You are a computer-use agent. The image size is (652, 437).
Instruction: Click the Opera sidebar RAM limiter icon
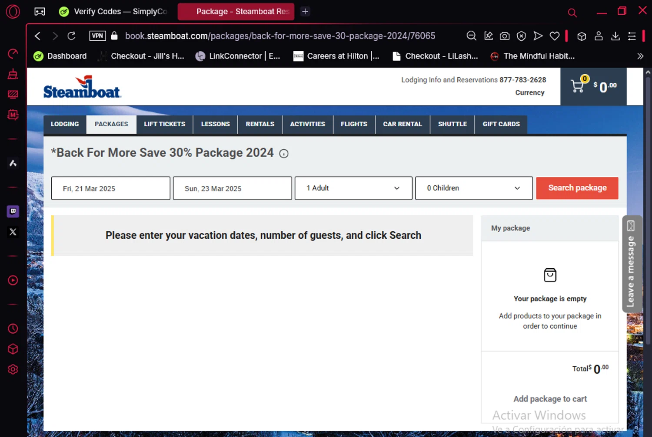click(x=13, y=115)
